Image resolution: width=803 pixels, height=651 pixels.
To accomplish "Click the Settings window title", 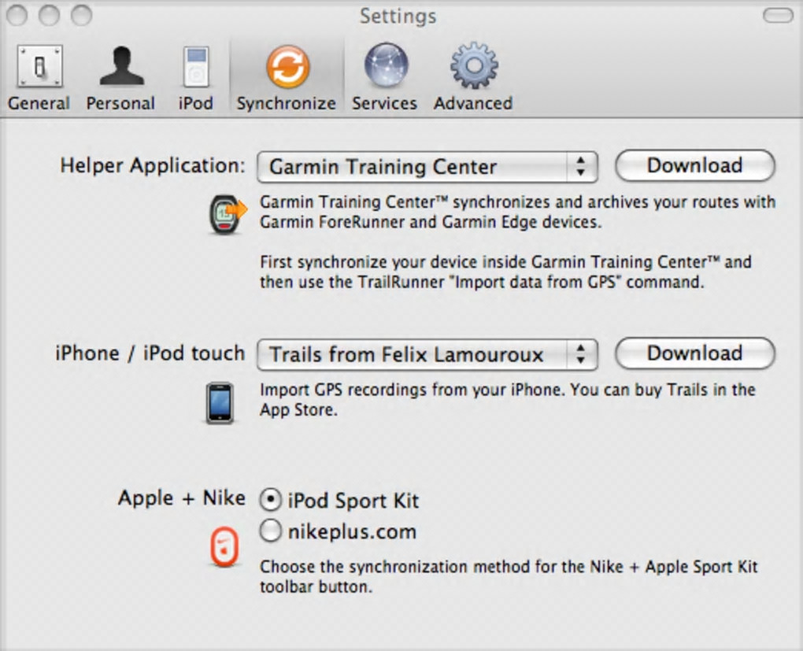I will (x=398, y=17).
